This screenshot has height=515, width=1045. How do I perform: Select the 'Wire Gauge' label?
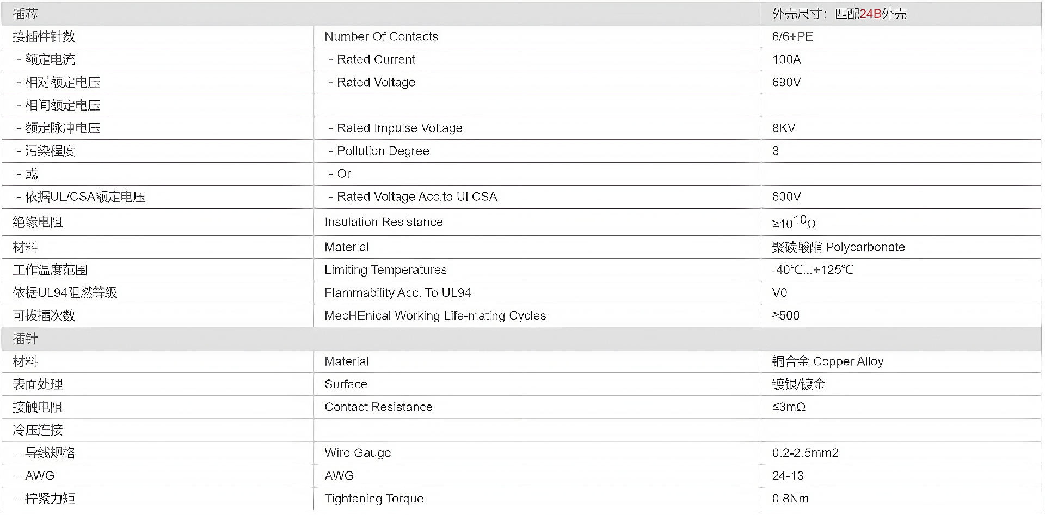(x=358, y=453)
